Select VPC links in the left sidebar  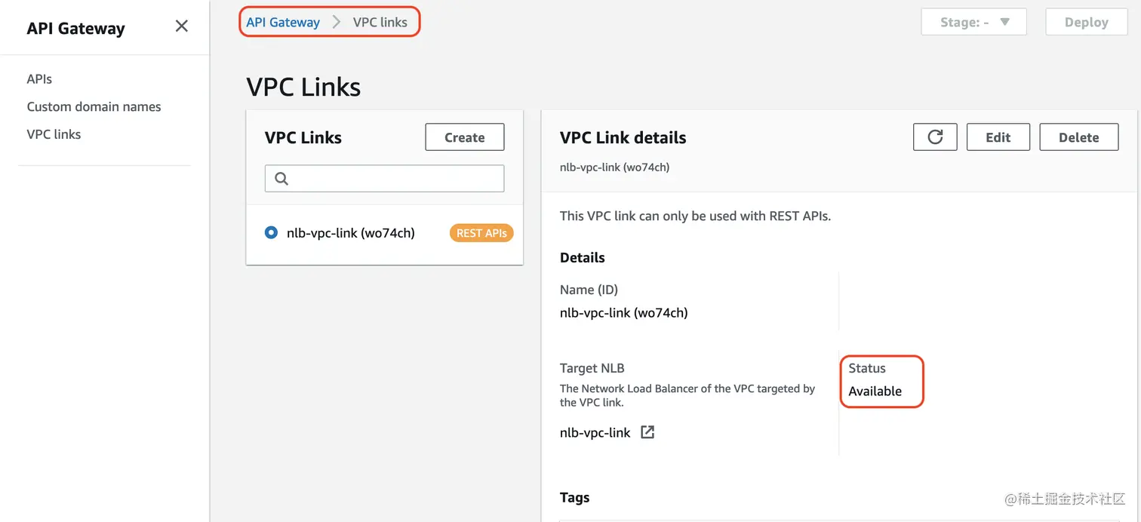[x=54, y=134]
